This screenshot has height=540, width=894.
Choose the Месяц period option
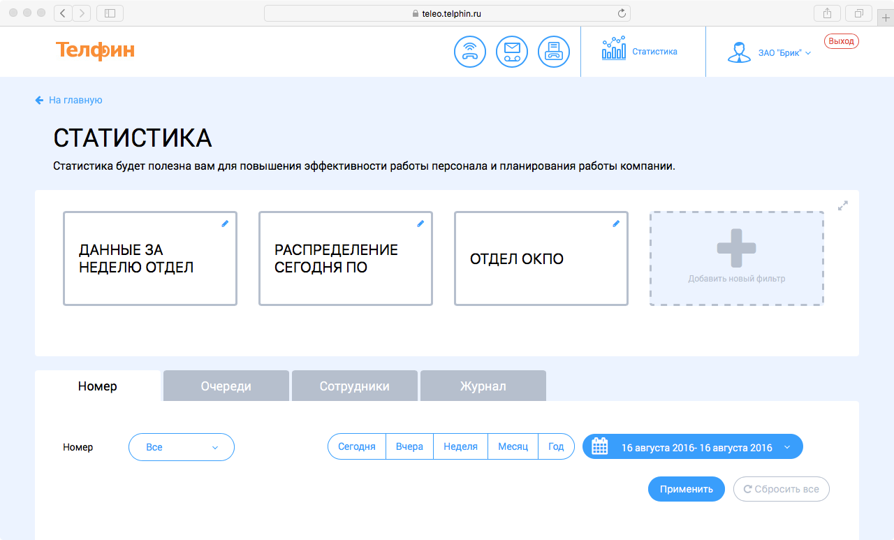[x=513, y=447]
